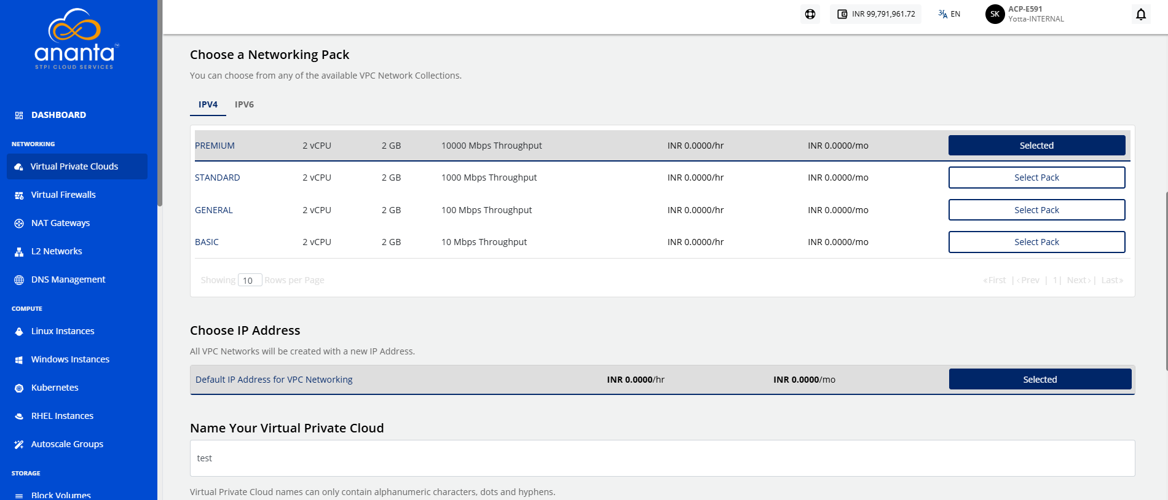1168x500 pixels.
Task: Switch language via EN selector
Action: 949,14
